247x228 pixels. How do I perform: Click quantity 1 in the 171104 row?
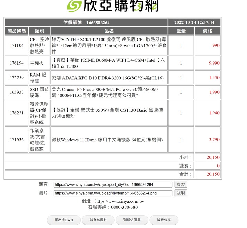click(x=181, y=45)
